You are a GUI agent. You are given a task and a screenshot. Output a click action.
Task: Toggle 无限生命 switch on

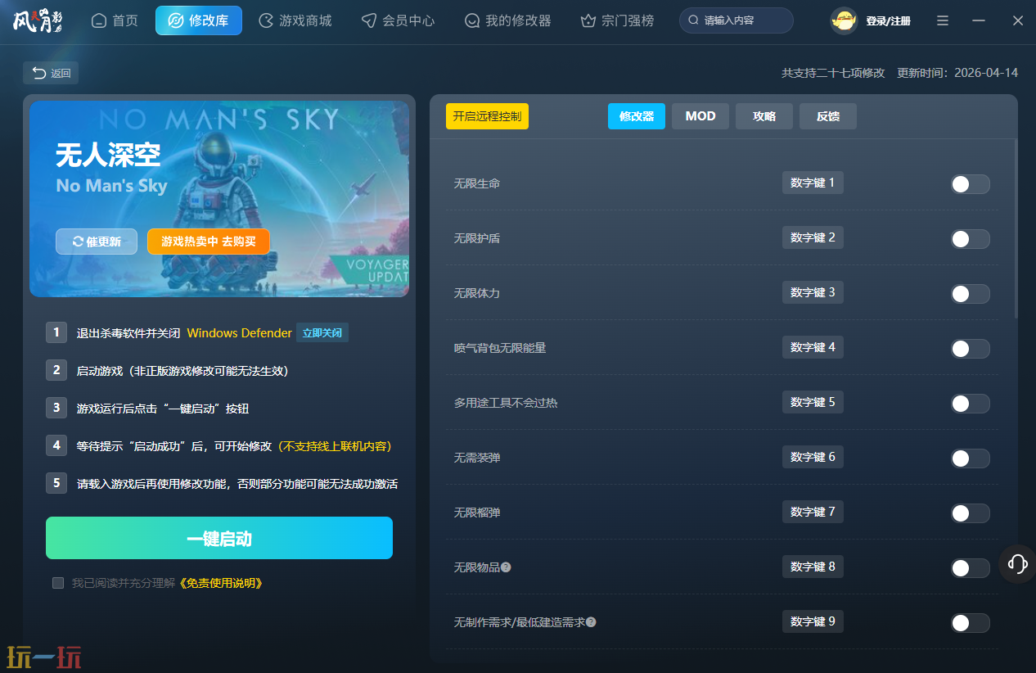(x=970, y=184)
